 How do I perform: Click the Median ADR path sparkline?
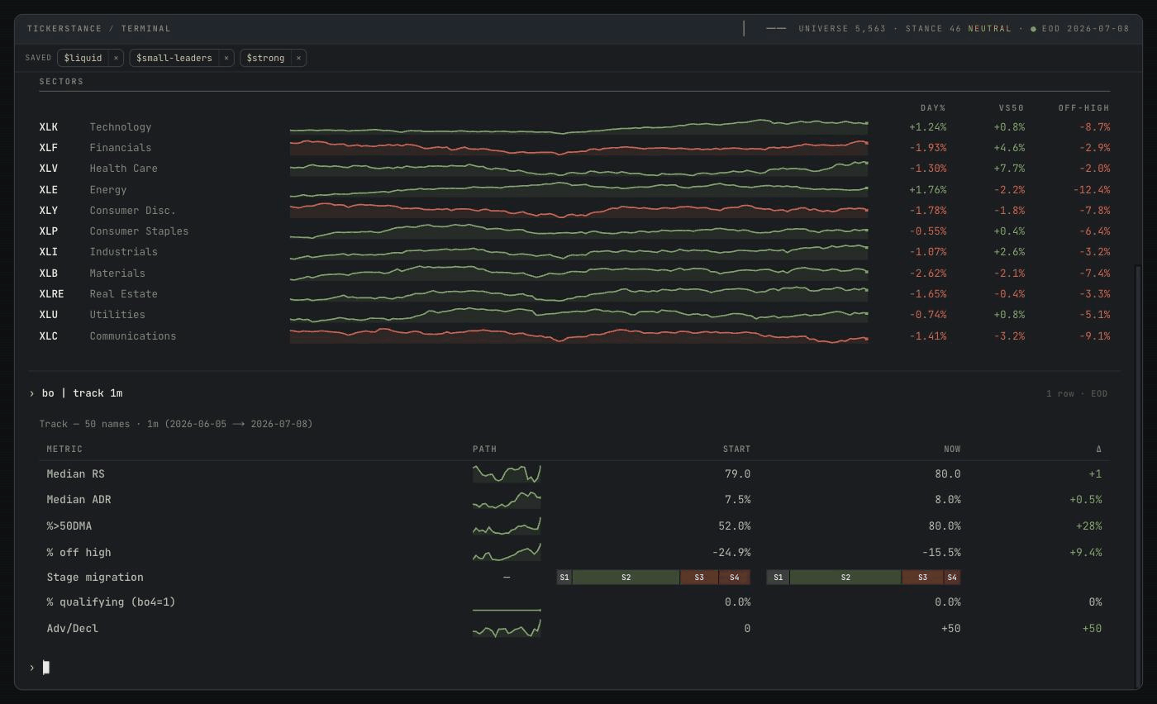pyautogui.click(x=507, y=500)
